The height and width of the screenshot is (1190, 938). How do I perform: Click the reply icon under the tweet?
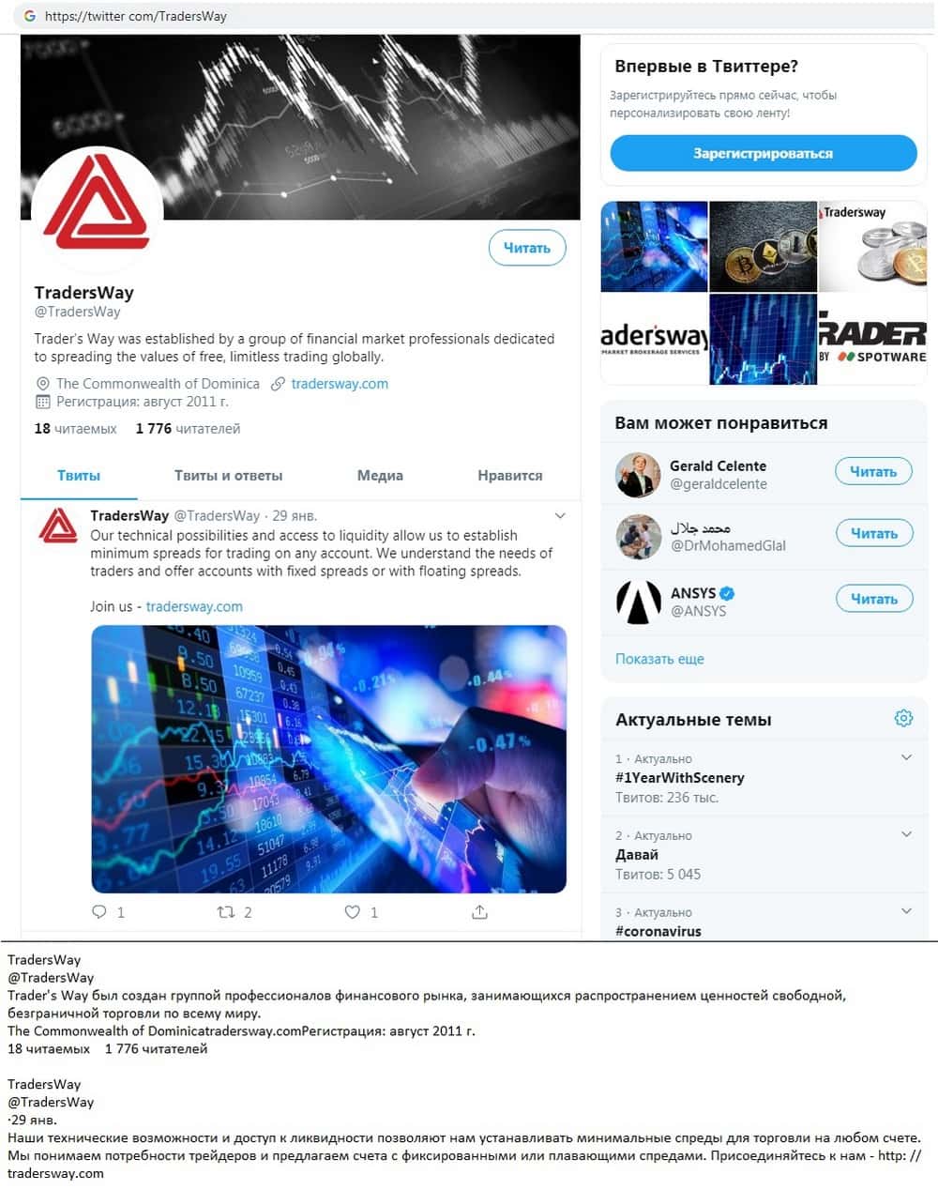pos(99,911)
